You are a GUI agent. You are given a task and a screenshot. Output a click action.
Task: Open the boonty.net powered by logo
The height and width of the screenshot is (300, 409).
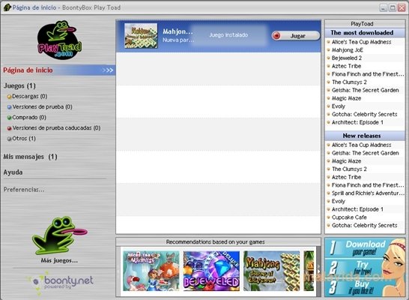(x=60, y=283)
